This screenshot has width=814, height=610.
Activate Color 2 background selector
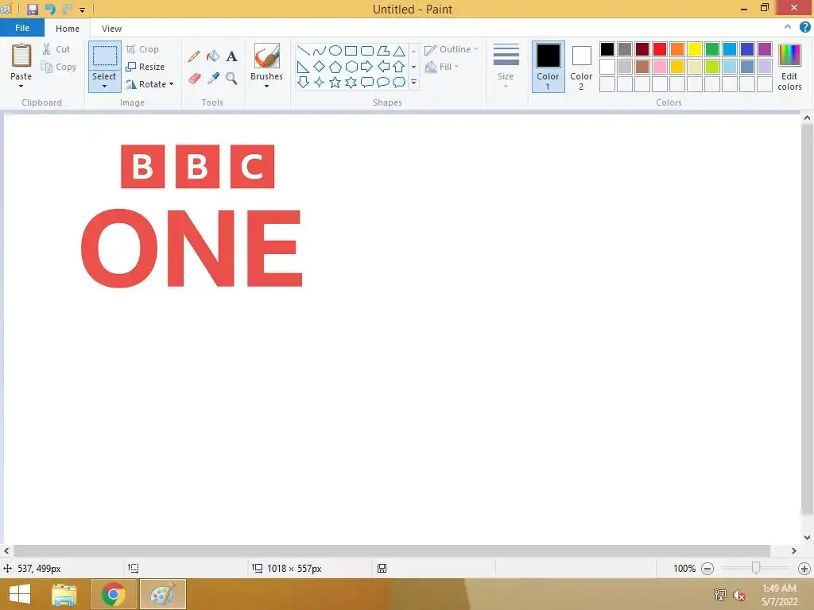point(581,67)
